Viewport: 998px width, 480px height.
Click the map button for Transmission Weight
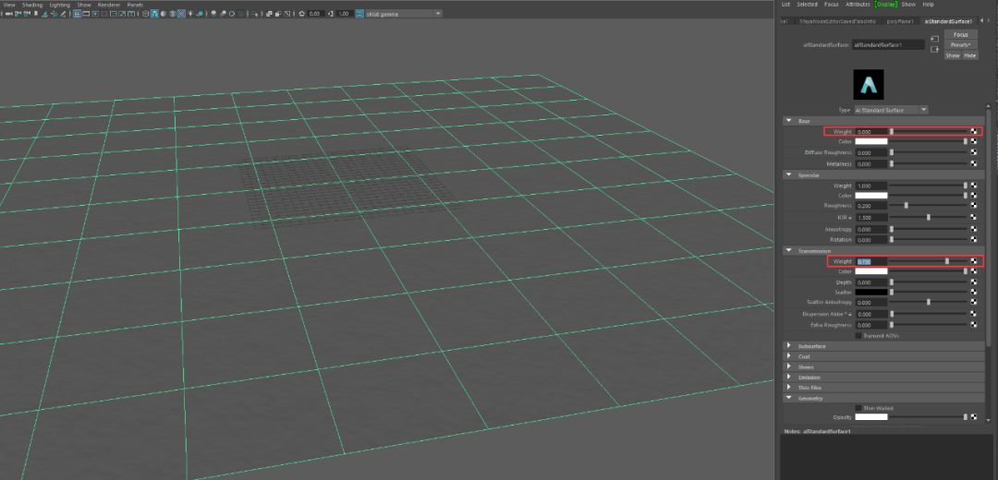click(x=974, y=260)
